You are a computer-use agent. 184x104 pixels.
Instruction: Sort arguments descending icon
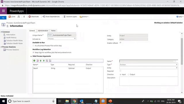click(50, 61)
